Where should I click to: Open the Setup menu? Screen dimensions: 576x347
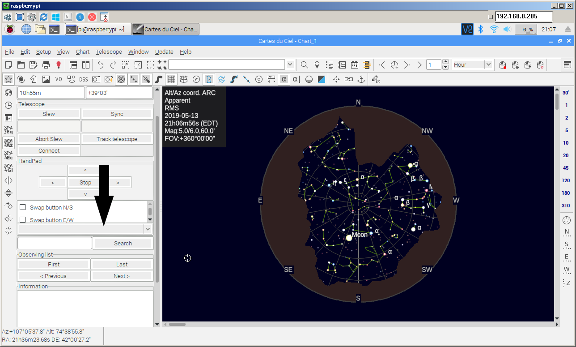(x=44, y=52)
